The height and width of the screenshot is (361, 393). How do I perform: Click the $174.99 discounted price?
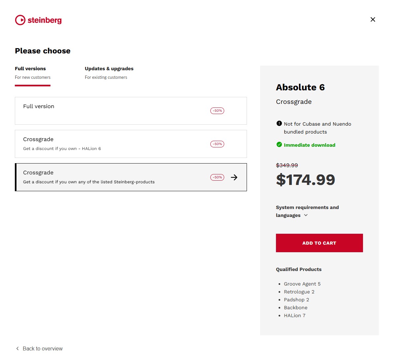pos(305,180)
